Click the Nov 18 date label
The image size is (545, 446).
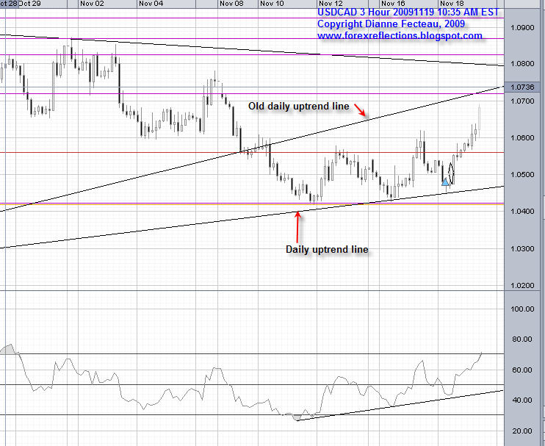pos(452,4)
